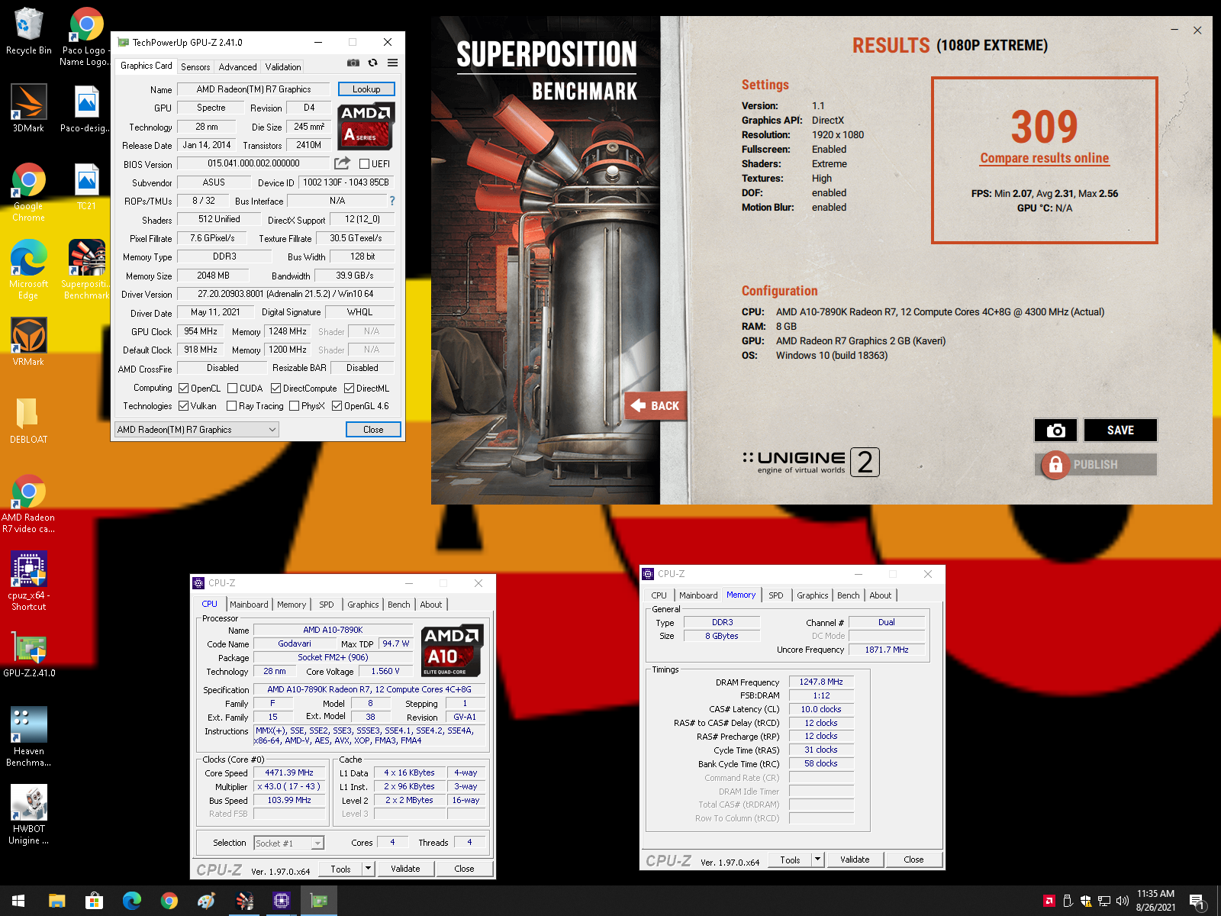Switch to the Advanced tab in GPU-Z
Image resolution: width=1221 pixels, height=916 pixels.
click(237, 67)
